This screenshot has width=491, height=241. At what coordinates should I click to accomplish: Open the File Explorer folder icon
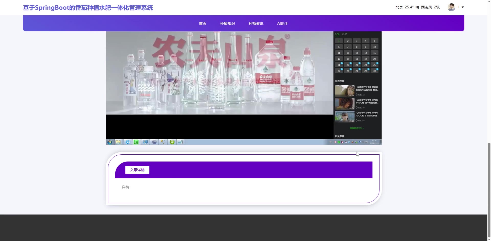[118, 142]
